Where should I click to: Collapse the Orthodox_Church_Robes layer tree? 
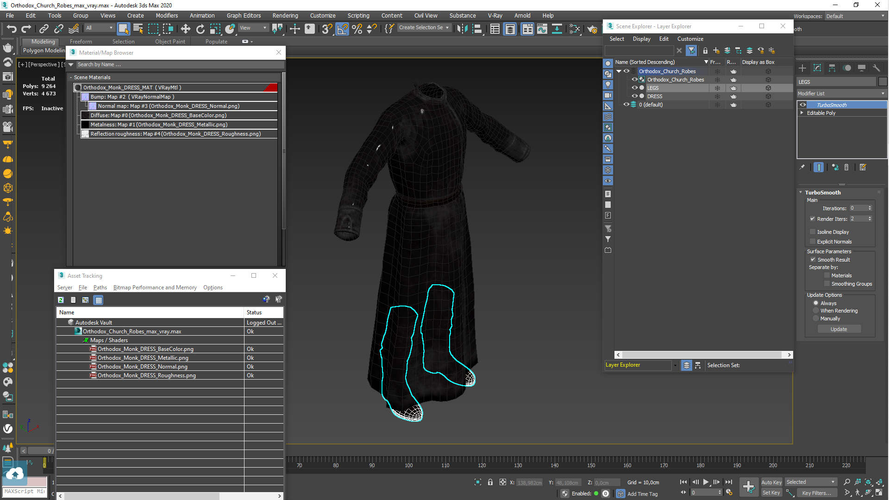(619, 71)
